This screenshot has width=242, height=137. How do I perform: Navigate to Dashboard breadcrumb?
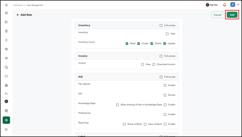tap(18, 5)
